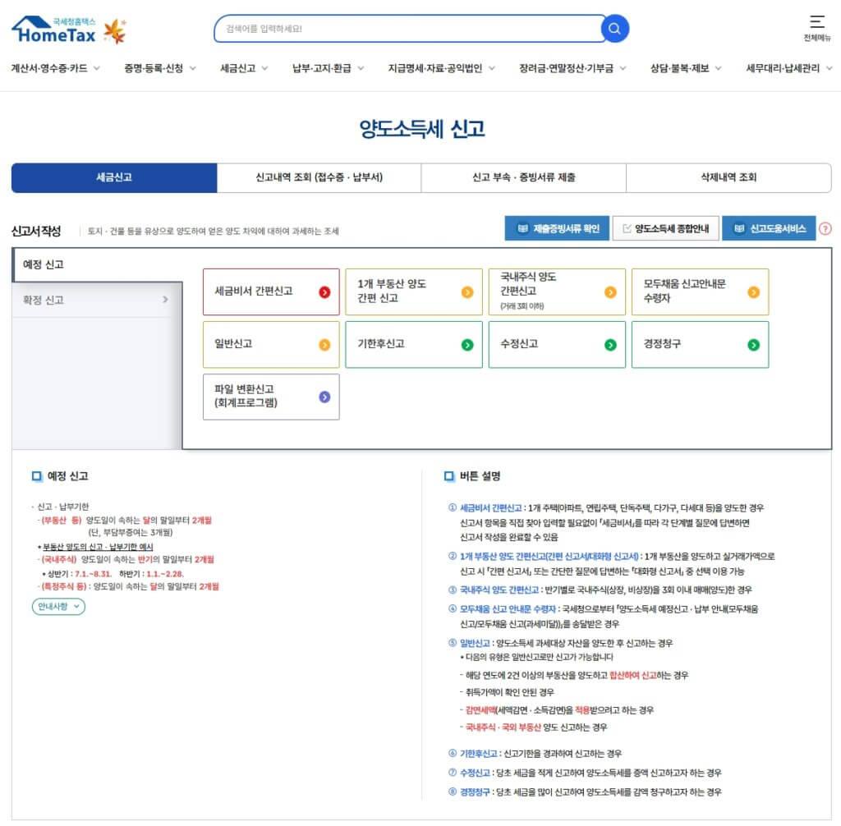Switch to 삭제내역 조회 tab
The image size is (841, 826).
click(x=728, y=177)
